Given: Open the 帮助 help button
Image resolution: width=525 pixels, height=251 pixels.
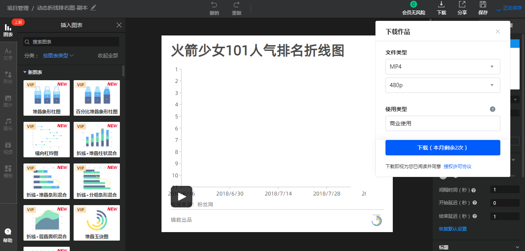Looking at the screenshot, I should [x=8, y=235].
